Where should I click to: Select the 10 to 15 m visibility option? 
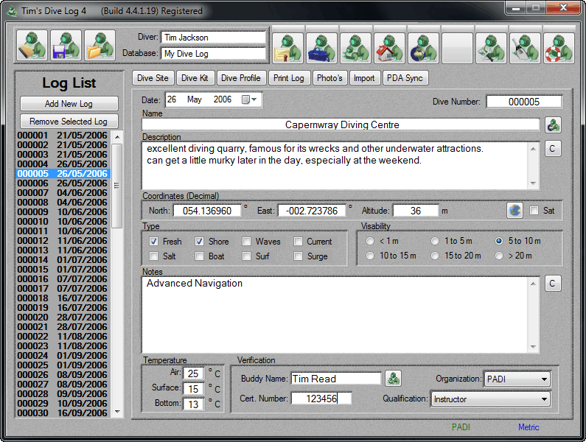tap(370, 256)
